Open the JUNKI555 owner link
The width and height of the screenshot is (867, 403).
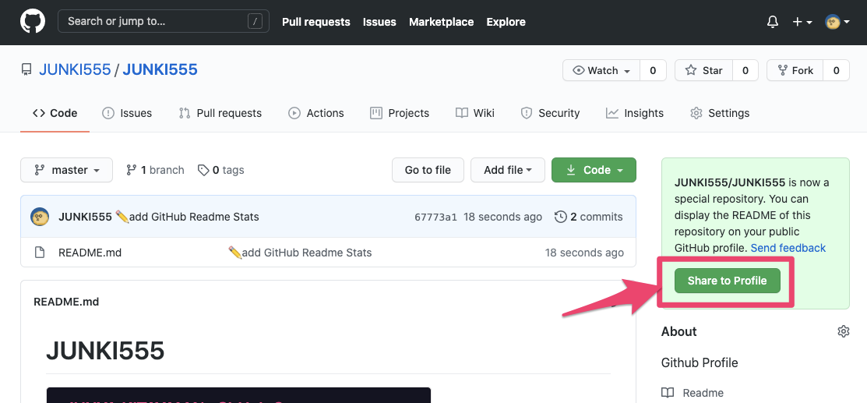coord(75,69)
